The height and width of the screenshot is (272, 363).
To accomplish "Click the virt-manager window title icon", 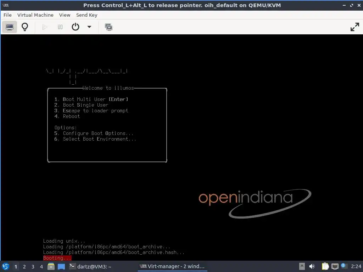I will click(6, 5).
